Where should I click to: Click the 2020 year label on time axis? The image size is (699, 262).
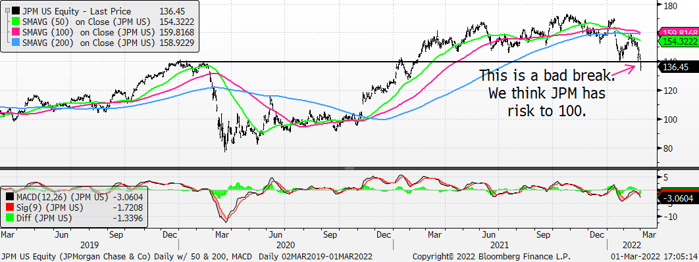285,245
